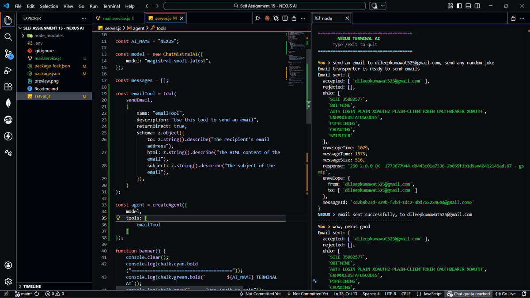Open the Search view in activity bar

coord(8,37)
